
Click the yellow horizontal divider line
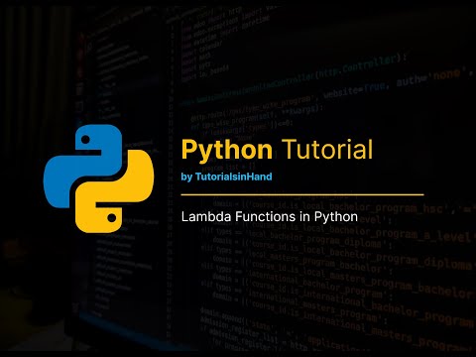coord(302,194)
